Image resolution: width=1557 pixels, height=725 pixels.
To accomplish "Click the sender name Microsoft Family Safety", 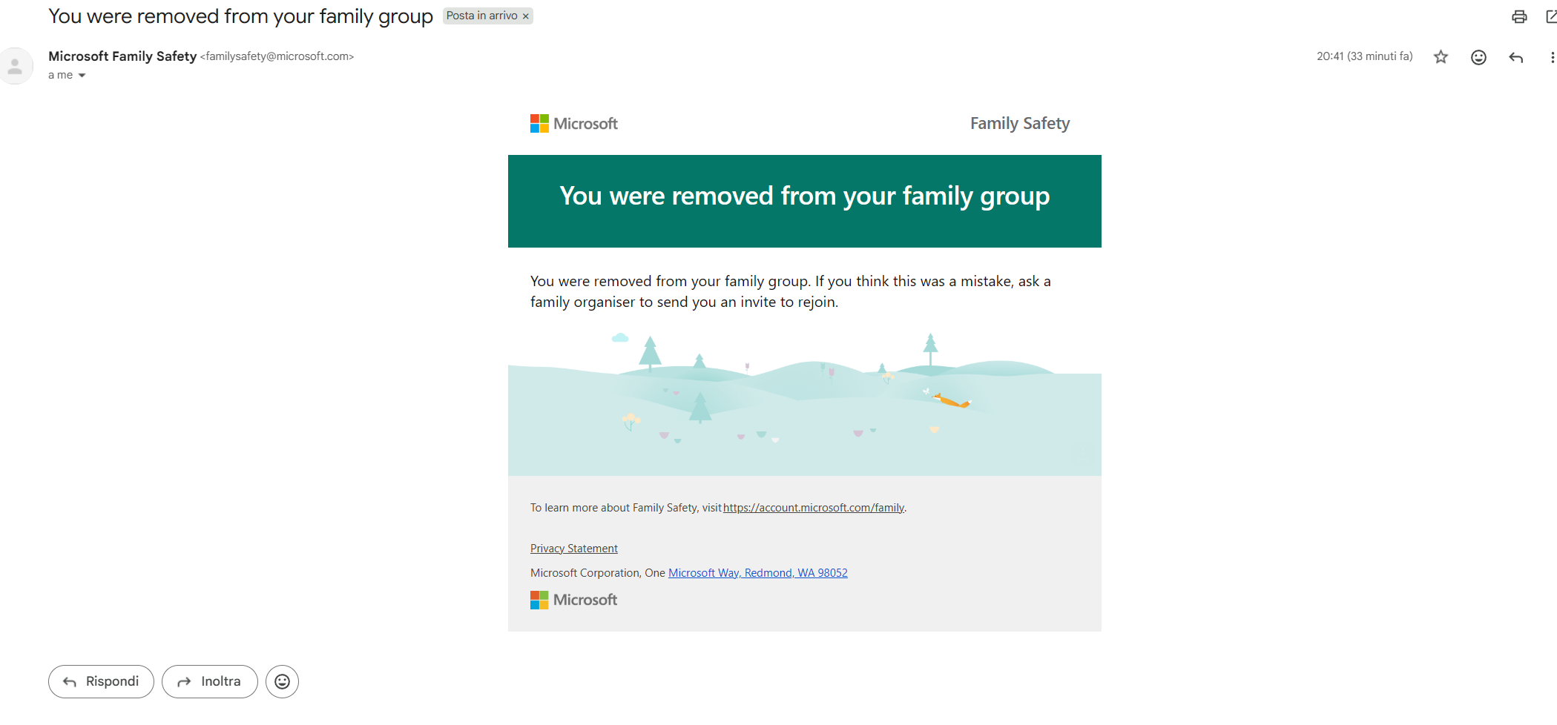I will click(122, 56).
